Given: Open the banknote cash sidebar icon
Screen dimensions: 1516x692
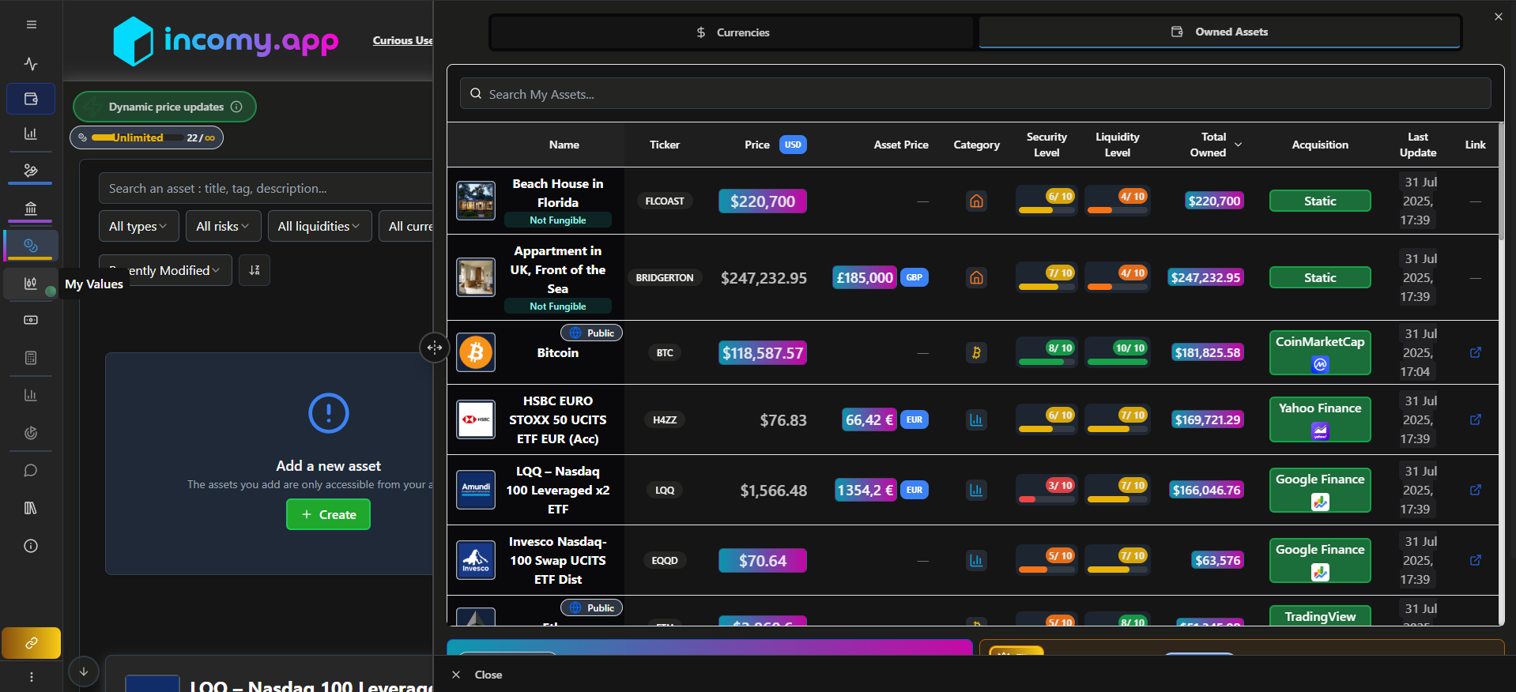Looking at the screenshot, I should [31, 320].
